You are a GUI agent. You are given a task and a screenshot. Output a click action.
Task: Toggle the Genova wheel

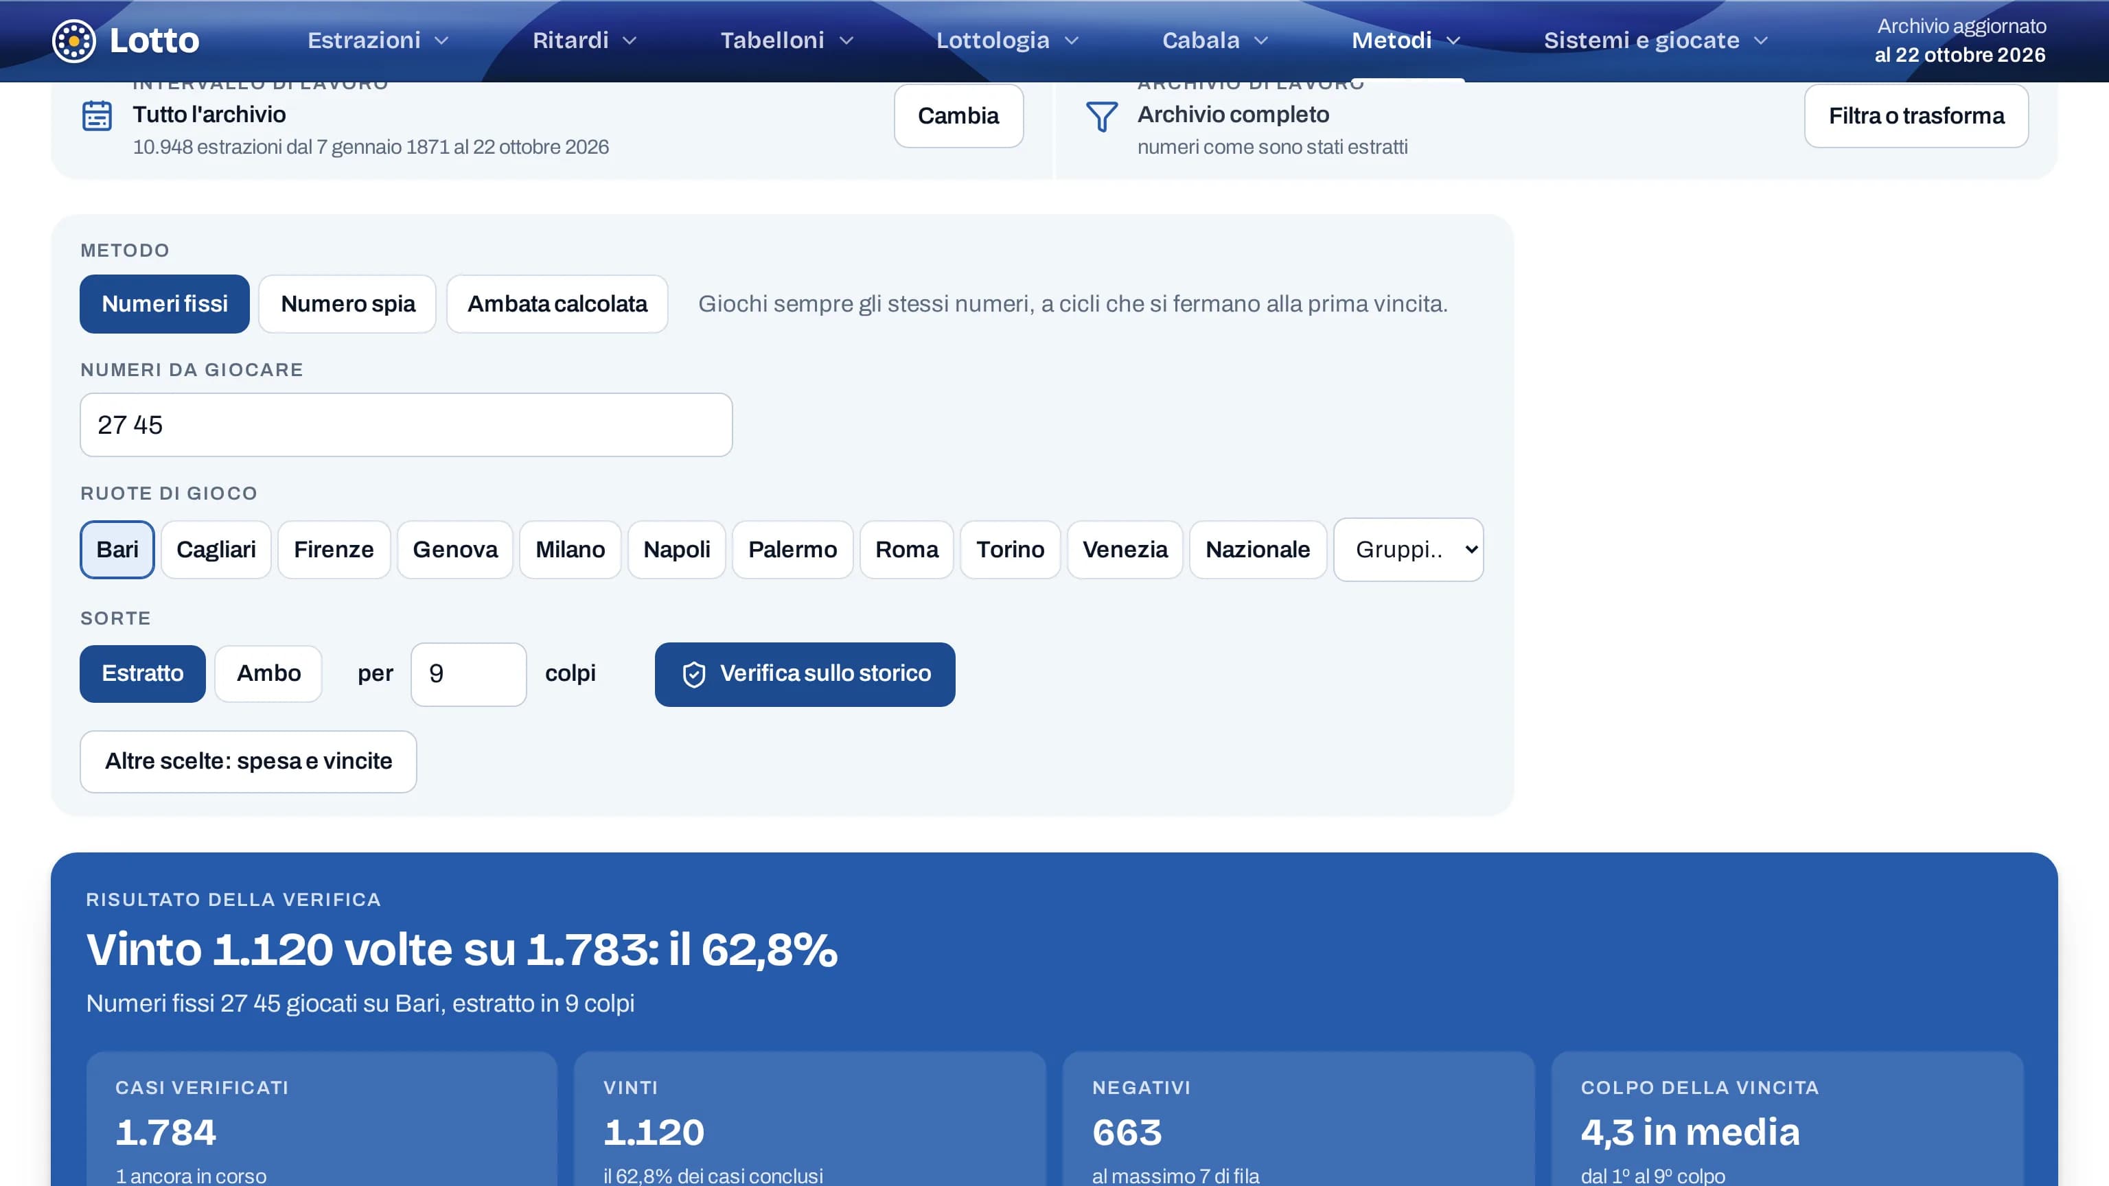455,549
